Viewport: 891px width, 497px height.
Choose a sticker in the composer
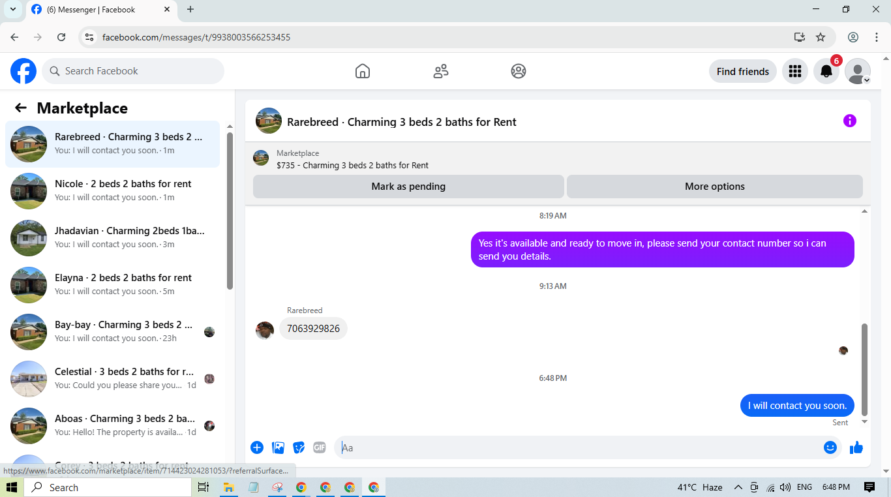[299, 447]
